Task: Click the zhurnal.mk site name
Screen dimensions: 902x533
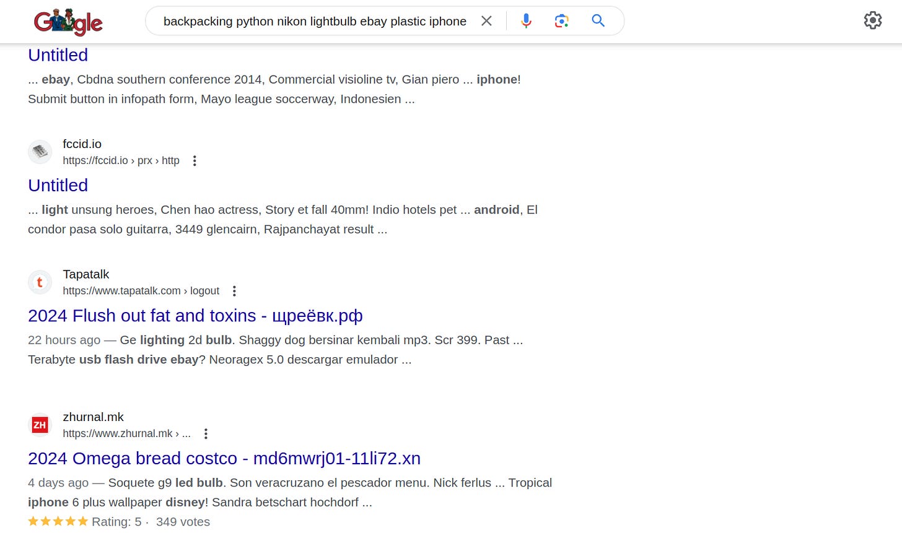Action: click(94, 417)
